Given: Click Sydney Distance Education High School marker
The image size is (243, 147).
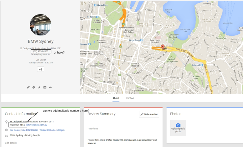Looking at the screenshot, I should pyautogui.click(x=131, y=25).
